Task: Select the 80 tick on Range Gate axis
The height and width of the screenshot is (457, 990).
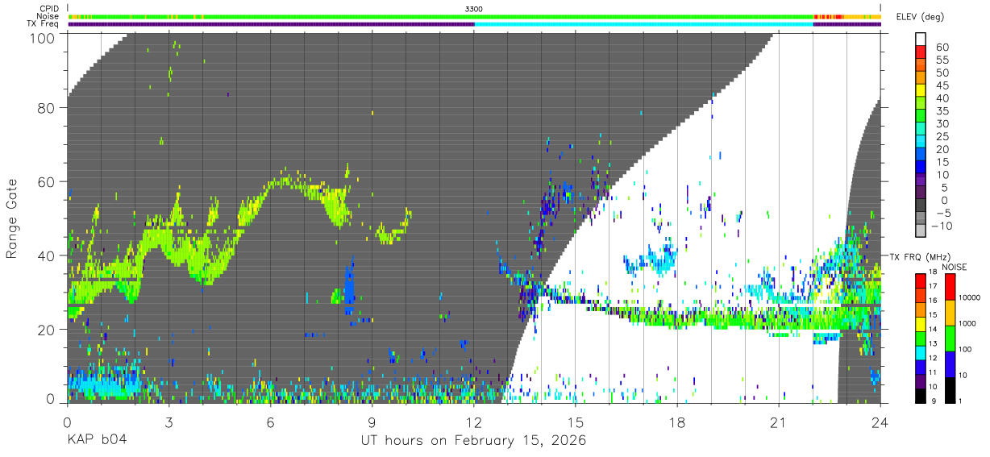Action: coord(45,108)
